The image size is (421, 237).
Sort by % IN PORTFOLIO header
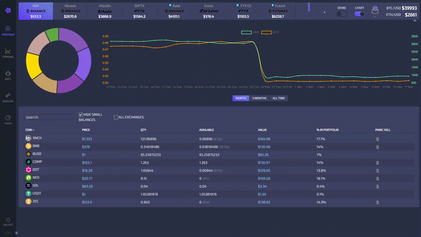click(328, 130)
